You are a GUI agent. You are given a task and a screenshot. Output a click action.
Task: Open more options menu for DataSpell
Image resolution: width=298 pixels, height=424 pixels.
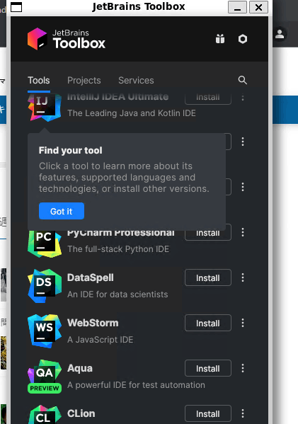click(x=243, y=277)
